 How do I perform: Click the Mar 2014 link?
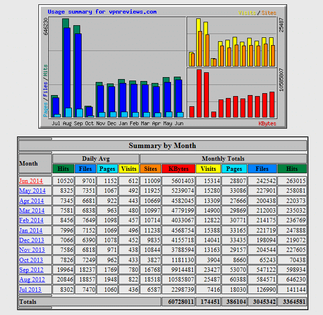tap(32, 211)
